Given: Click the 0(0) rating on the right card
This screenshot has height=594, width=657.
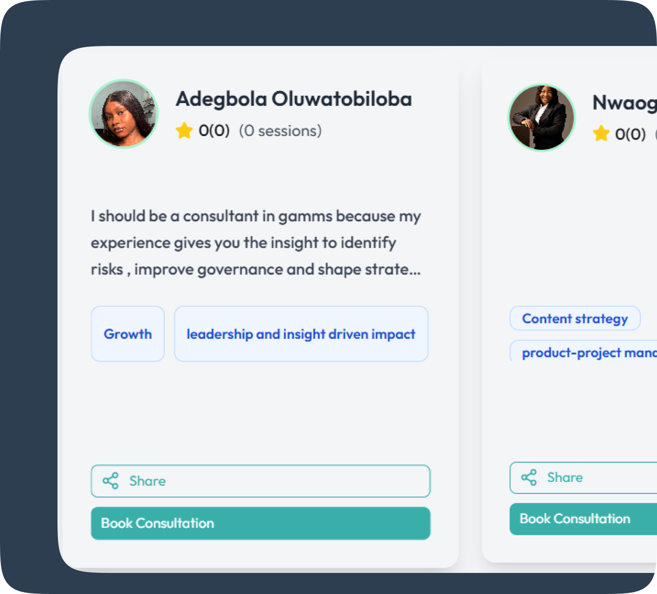Looking at the screenshot, I should (630, 134).
